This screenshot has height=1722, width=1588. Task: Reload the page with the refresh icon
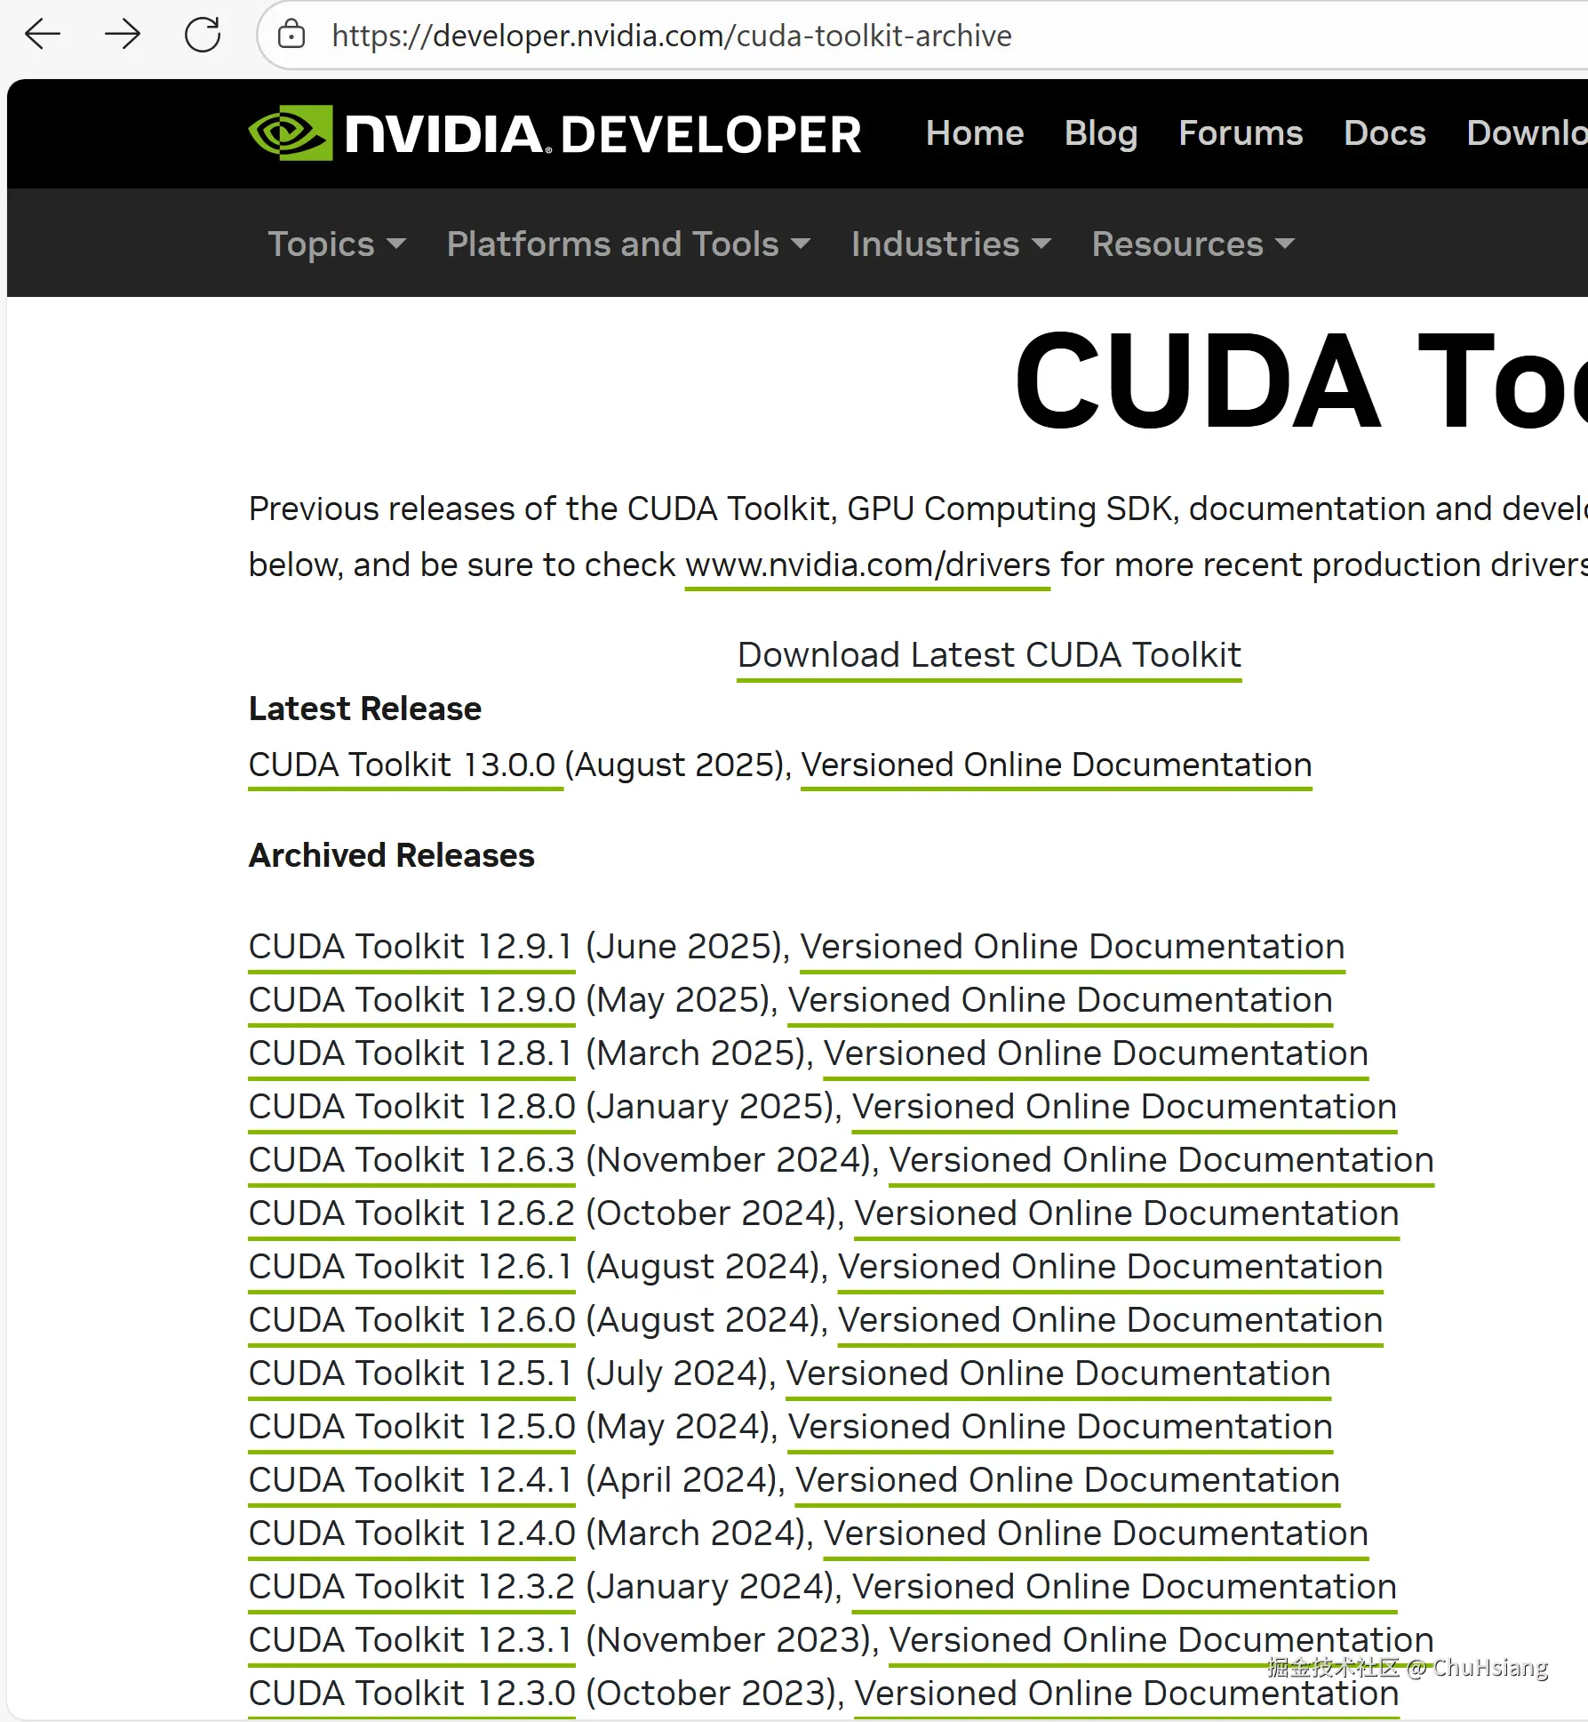pyautogui.click(x=203, y=36)
